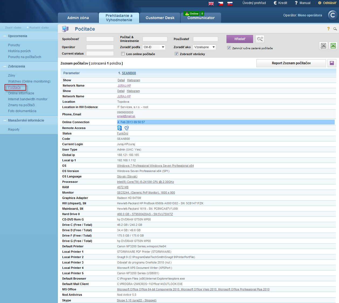Image resolution: width=339 pixels, height=303 pixels.
Task: Open the SEANB08 computer link
Action: coord(129,73)
